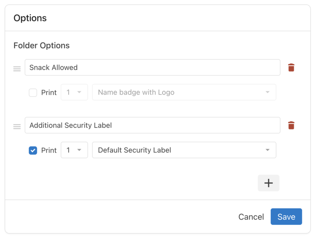
Task: Click Cancel to dismiss the dialog
Action: tap(251, 217)
